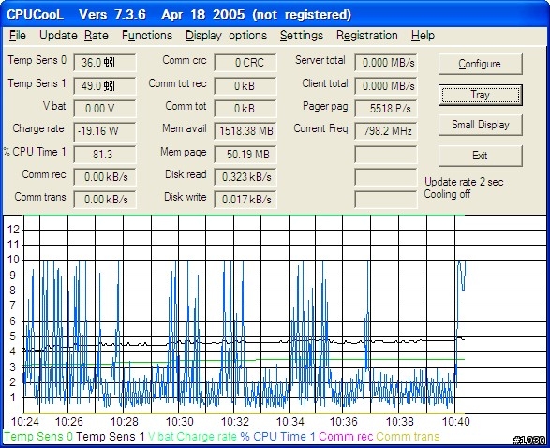The width and height of the screenshot is (550, 448).
Task: Click the Exit button
Action: 481,156
